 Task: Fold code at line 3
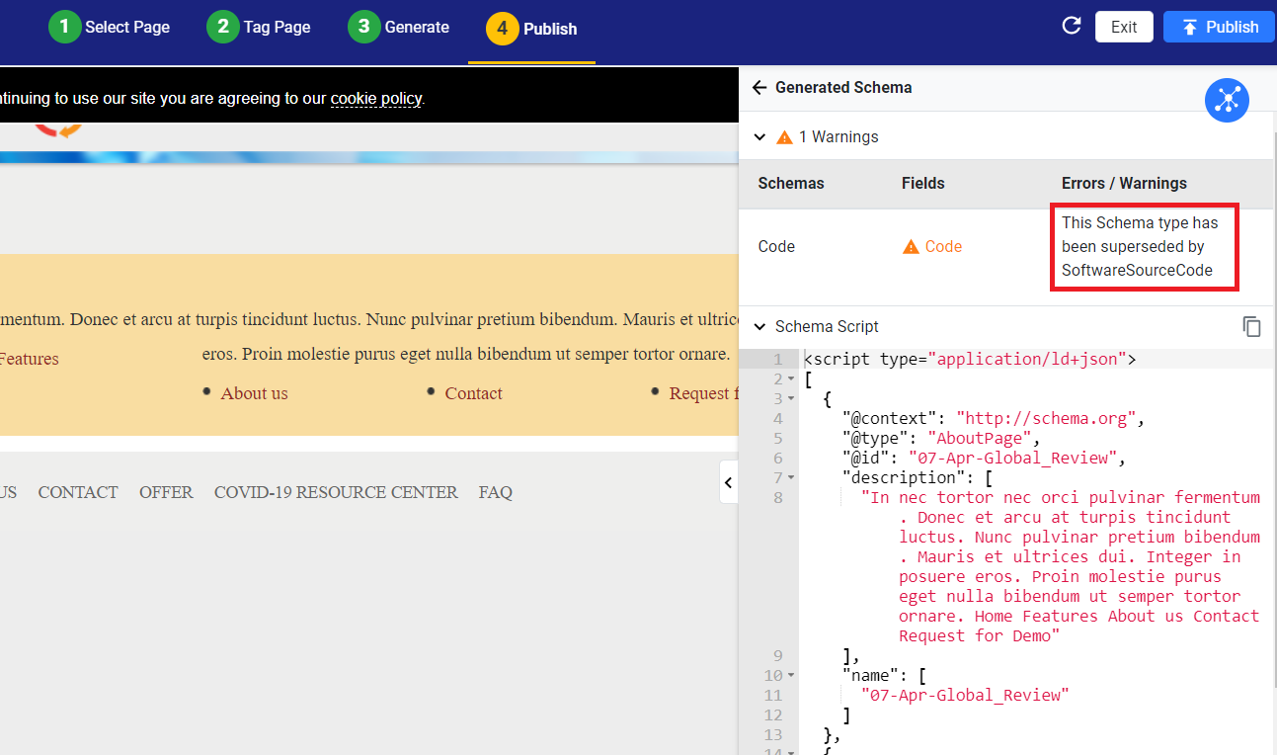(792, 400)
